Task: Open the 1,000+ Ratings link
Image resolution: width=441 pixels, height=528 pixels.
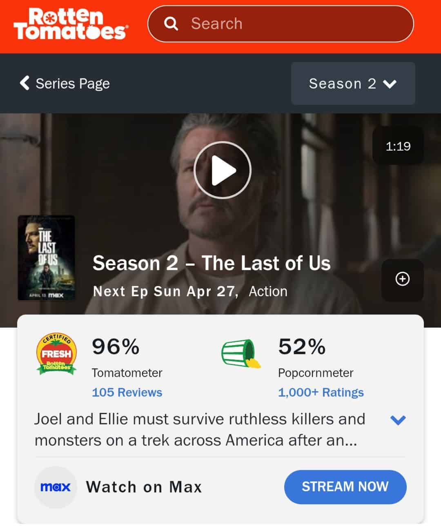Action: [321, 392]
